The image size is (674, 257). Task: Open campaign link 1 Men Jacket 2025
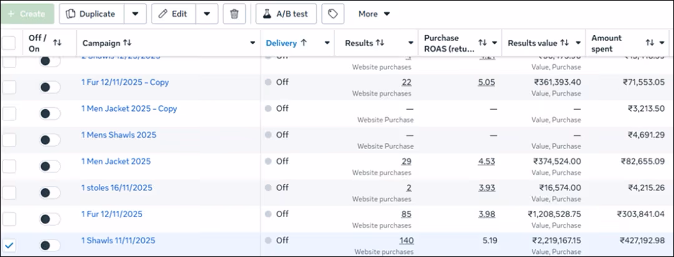(116, 161)
